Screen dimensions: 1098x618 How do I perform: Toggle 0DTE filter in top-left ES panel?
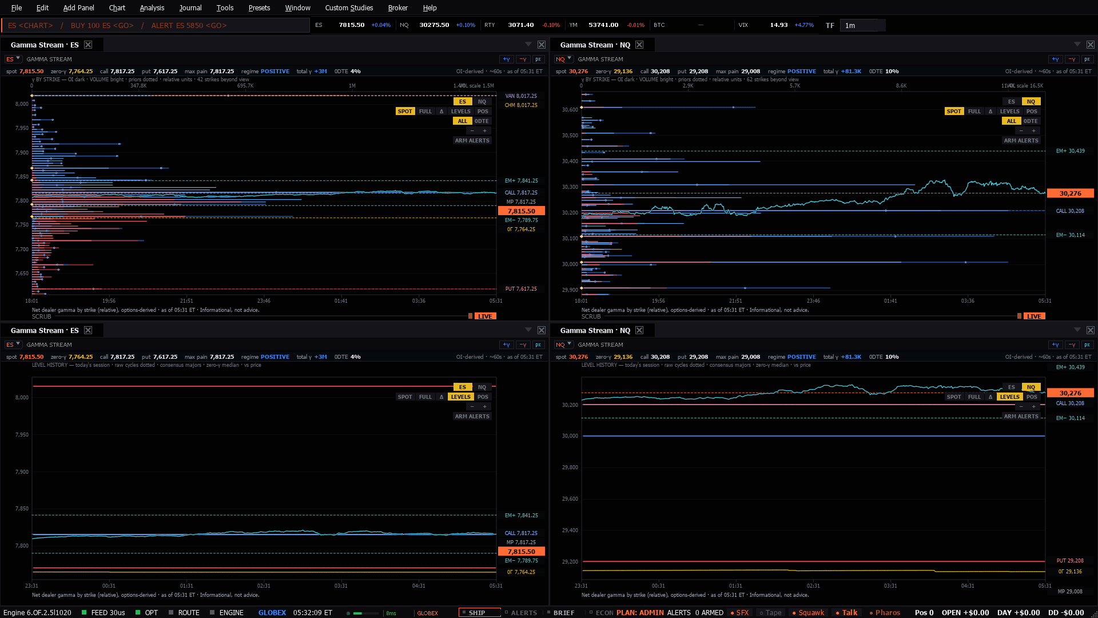pyautogui.click(x=482, y=121)
